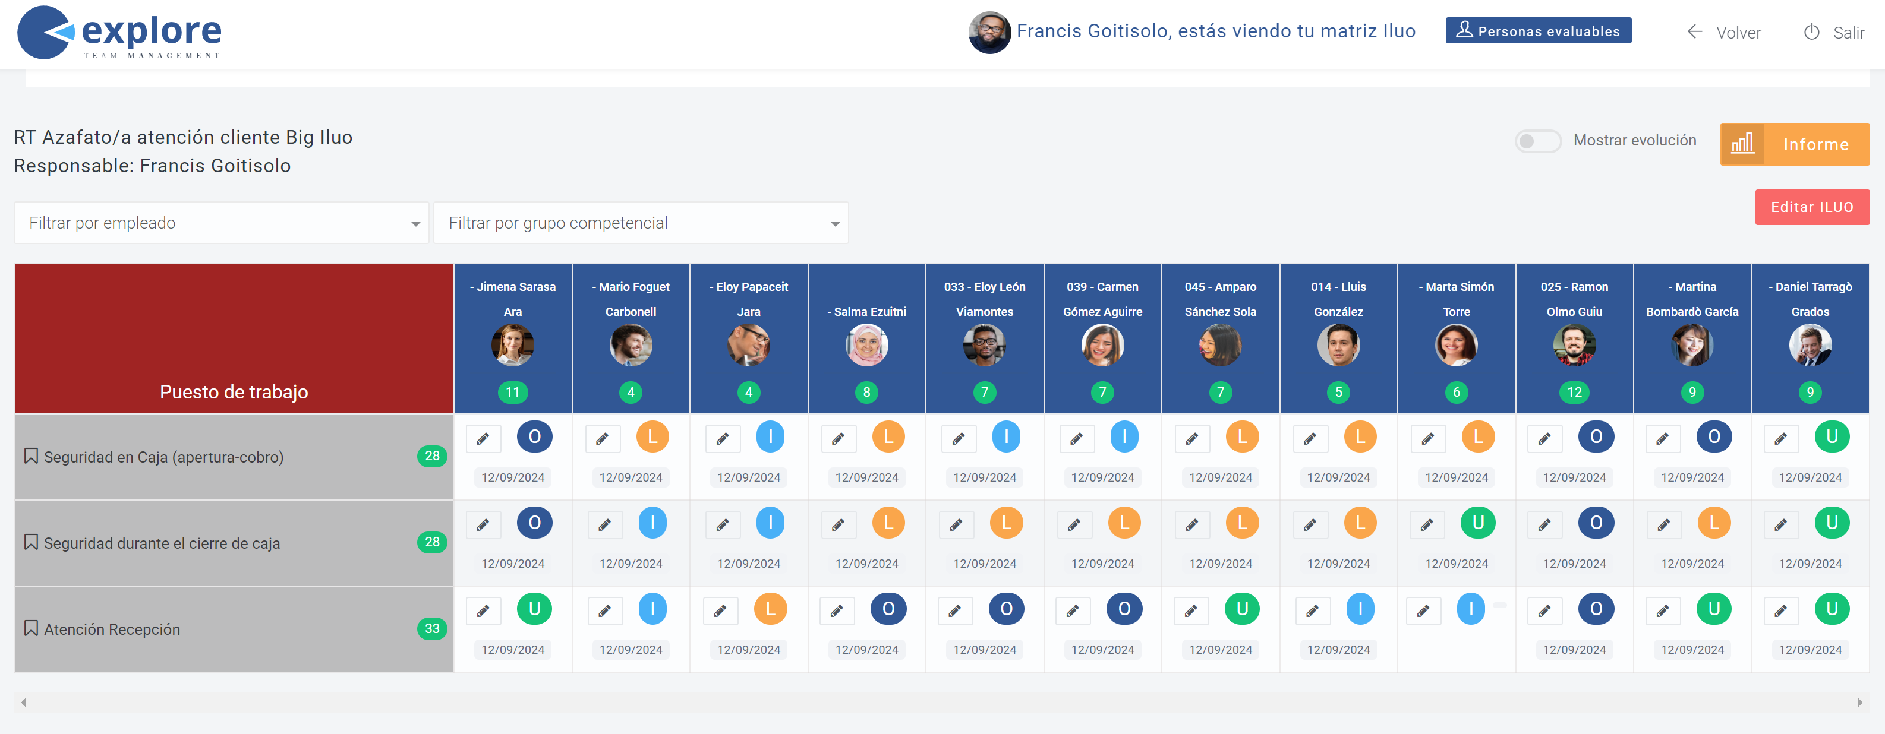
Task: Click pencil edit icon for Jimena Sarasa Seguridad en Caja
Action: [x=483, y=439]
